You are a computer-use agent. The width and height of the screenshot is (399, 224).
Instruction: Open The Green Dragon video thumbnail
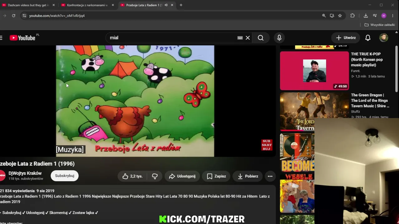[314, 111]
